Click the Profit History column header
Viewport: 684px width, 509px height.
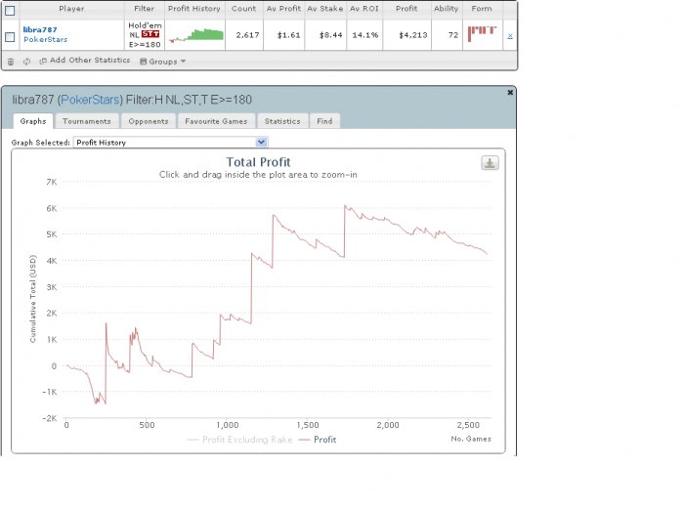(x=194, y=8)
